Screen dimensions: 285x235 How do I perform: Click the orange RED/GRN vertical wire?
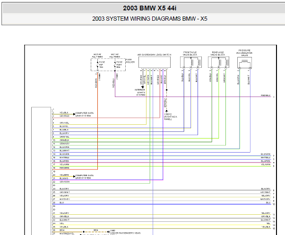(x=98, y=121)
